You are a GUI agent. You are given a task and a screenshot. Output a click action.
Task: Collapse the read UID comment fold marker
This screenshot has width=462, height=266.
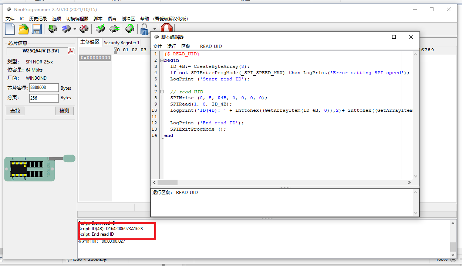click(x=162, y=91)
